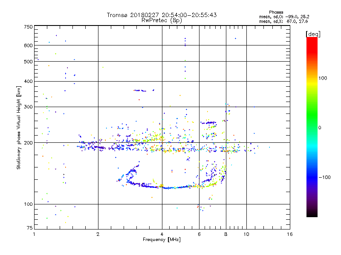Screen dimensions: 341x255
Task: Click the y-axis tick label '100'
Action: [x=28, y=204]
